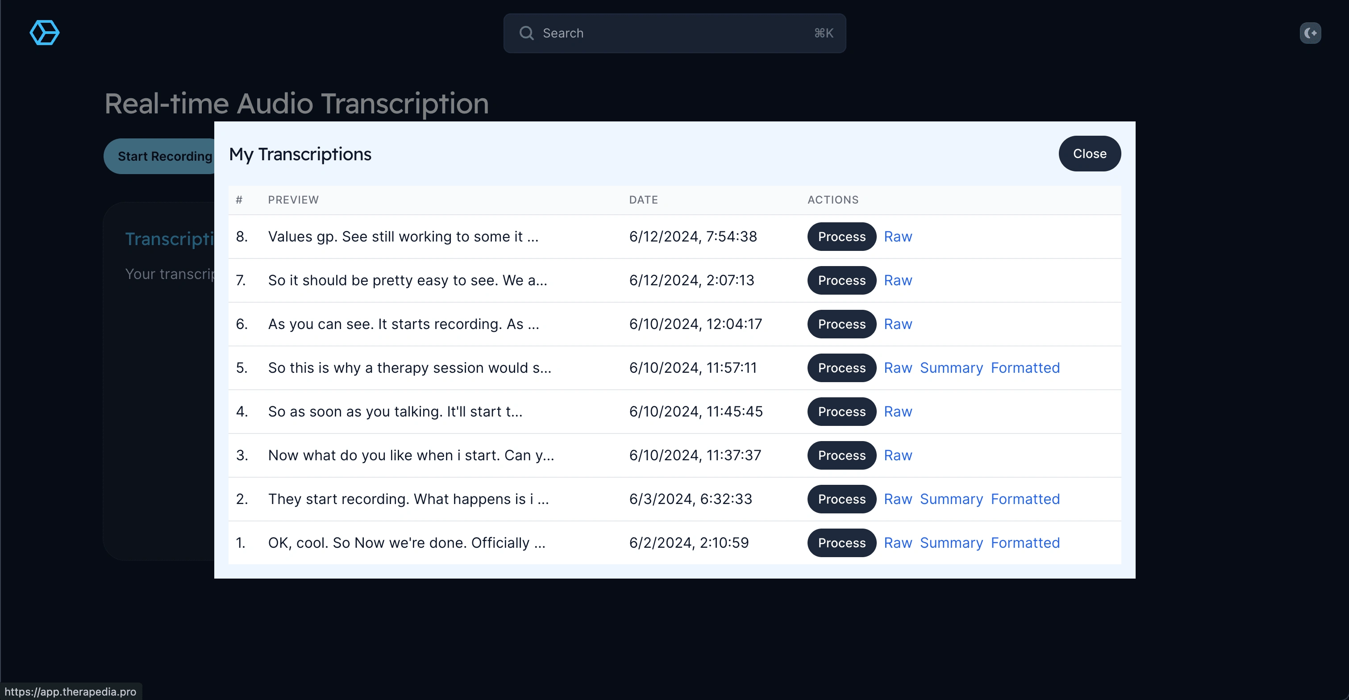Viewport: 1349px width, 700px height.
Task: Click the date 6/10/2024, 11:57:11
Action: (693, 367)
